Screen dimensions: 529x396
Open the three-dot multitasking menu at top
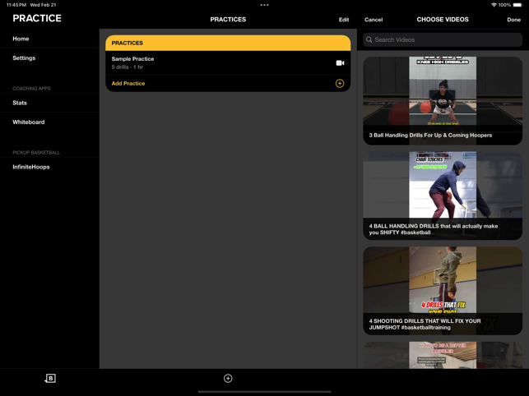[265, 5]
